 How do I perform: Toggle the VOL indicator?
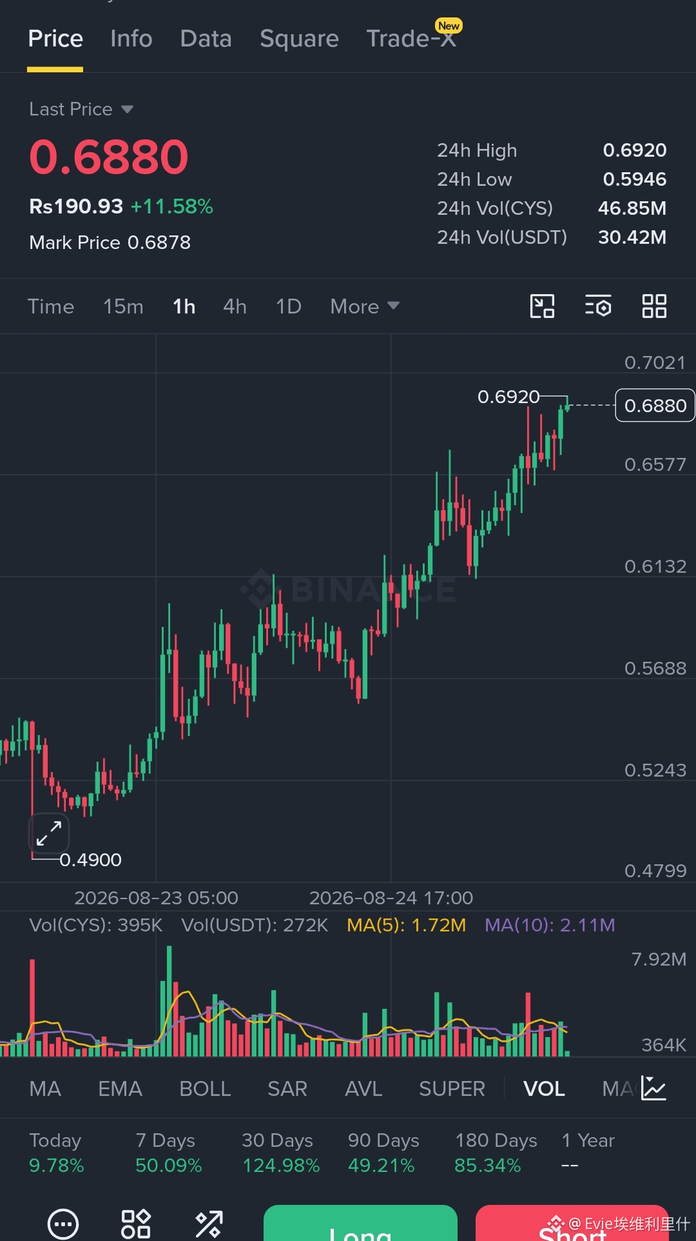[x=544, y=1089]
